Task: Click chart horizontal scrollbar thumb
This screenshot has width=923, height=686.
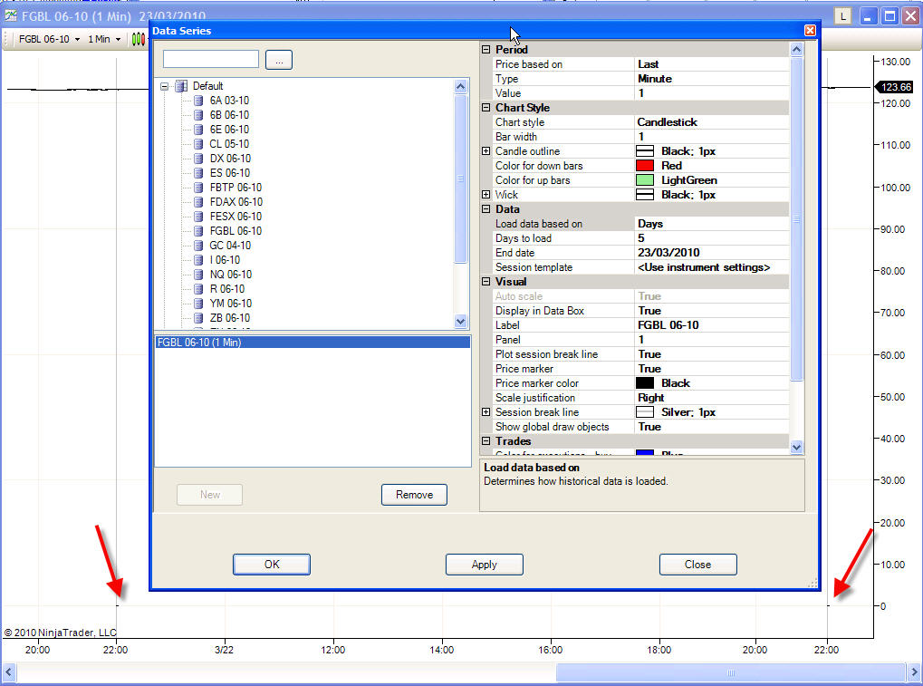Action: coord(730,672)
